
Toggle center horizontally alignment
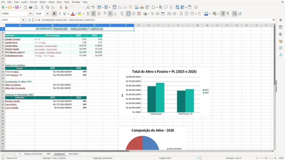coord(94,14)
